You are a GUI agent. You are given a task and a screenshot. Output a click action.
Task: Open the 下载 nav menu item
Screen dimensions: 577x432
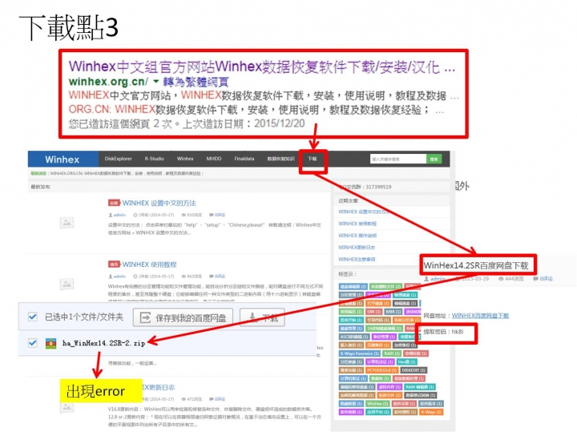pos(313,159)
